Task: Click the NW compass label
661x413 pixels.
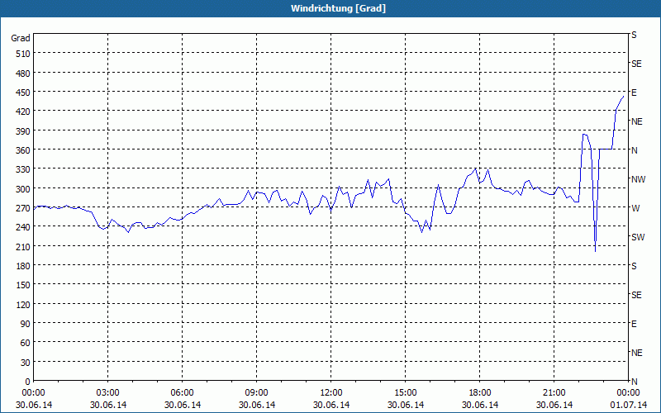Action: 638,179
